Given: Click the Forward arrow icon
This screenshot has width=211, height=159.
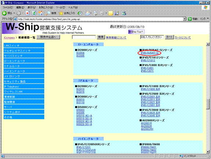Looking at the screenshot, I should coord(19,13).
